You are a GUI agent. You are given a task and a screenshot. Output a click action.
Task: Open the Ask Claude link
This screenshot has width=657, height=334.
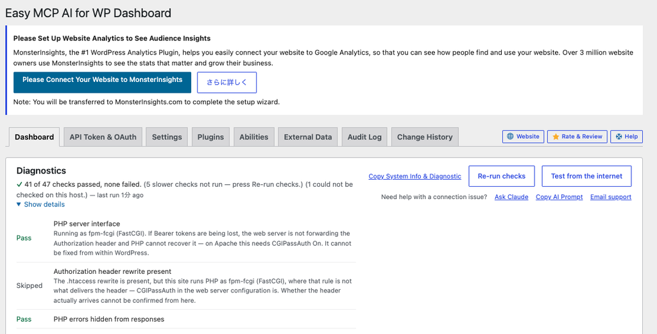pos(511,197)
